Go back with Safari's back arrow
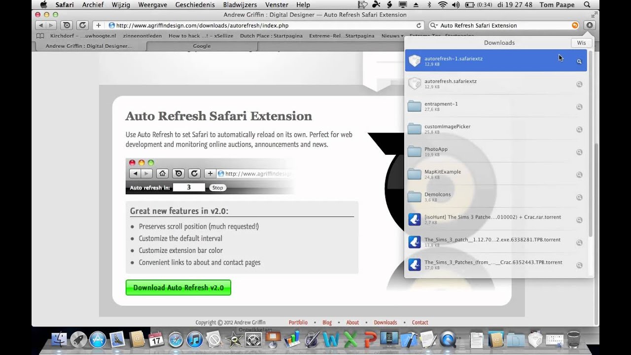This screenshot has height=355, width=631. pyautogui.click(x=40, y=25)
